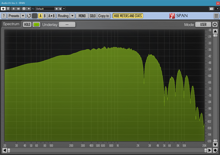Click the greyed redo circular arrow
Viewport: 220px width, 155px height.
[x=35, y=16]
